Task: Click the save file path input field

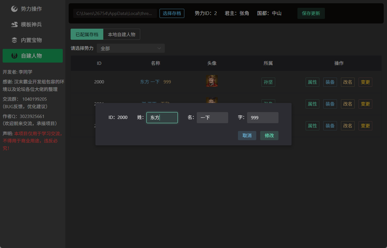Action: tap(115, 13)
